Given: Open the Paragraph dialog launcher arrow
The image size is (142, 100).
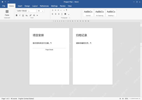Looking at the screenshot, I should pos(69,18).
